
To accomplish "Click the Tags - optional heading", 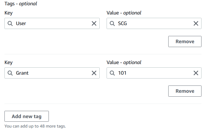I will [21, 4].
